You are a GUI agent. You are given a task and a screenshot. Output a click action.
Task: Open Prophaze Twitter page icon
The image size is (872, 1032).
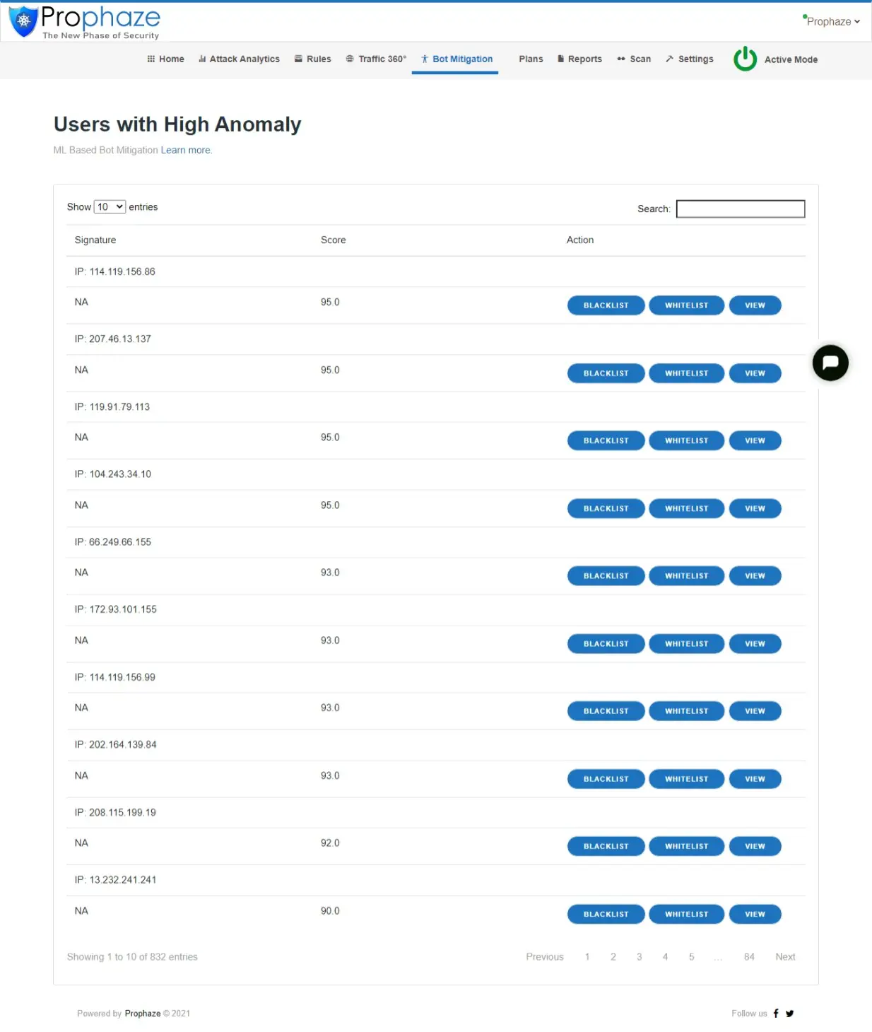(x=790, y=1013)
